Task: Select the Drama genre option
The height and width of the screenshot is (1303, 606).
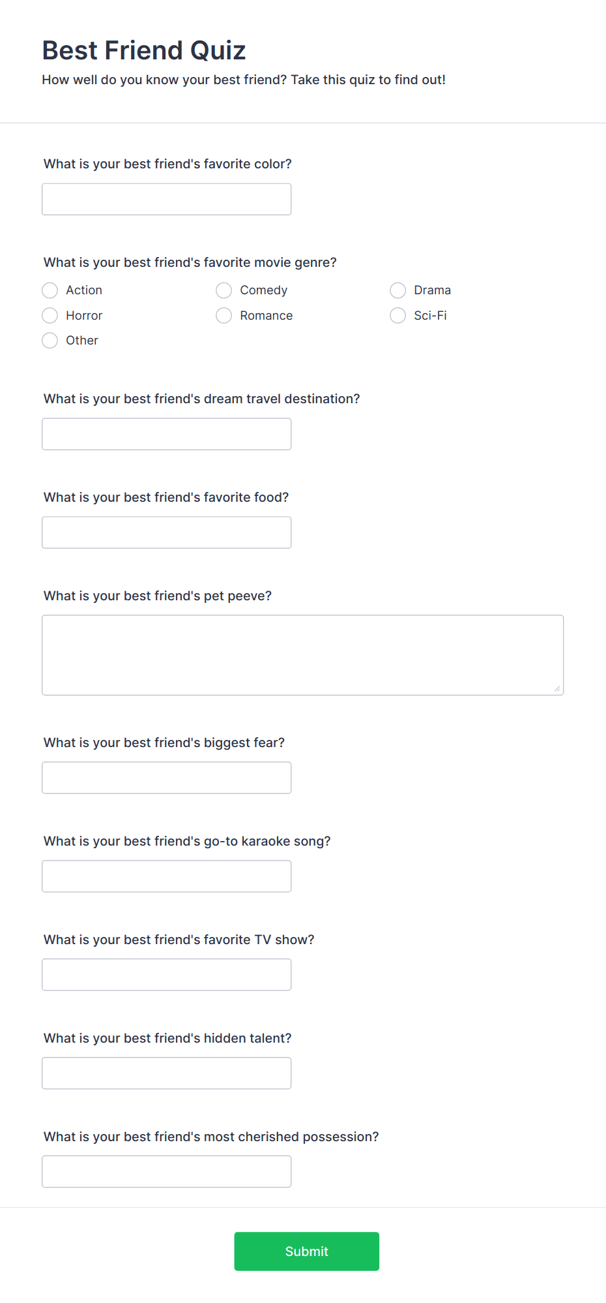Action: (x=398, y=290)
